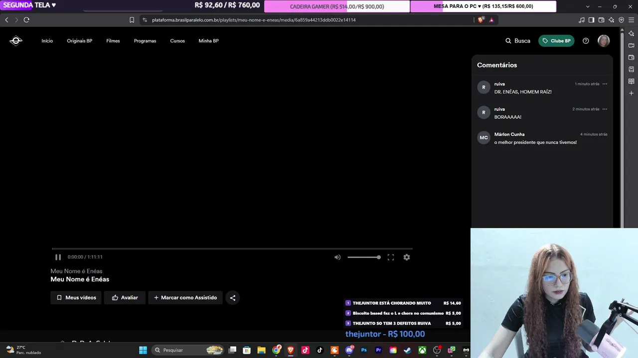Open reading list in sidebar
638x358 pixels.
point(631,81)
